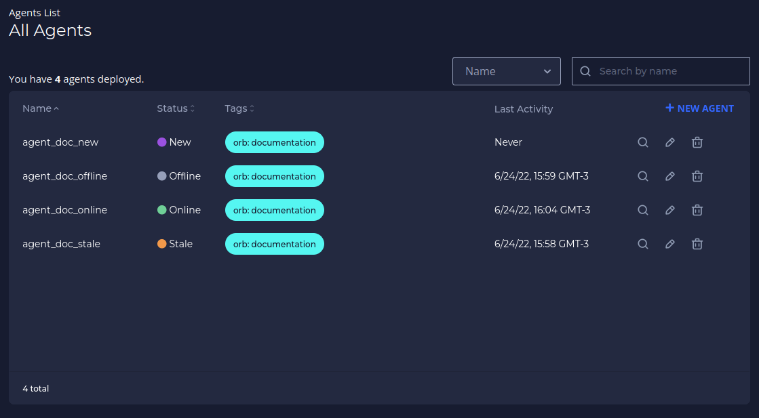Viewport: 759px width, 418px height.
Task: Sort agents by Status column
Action: point(176,108)
